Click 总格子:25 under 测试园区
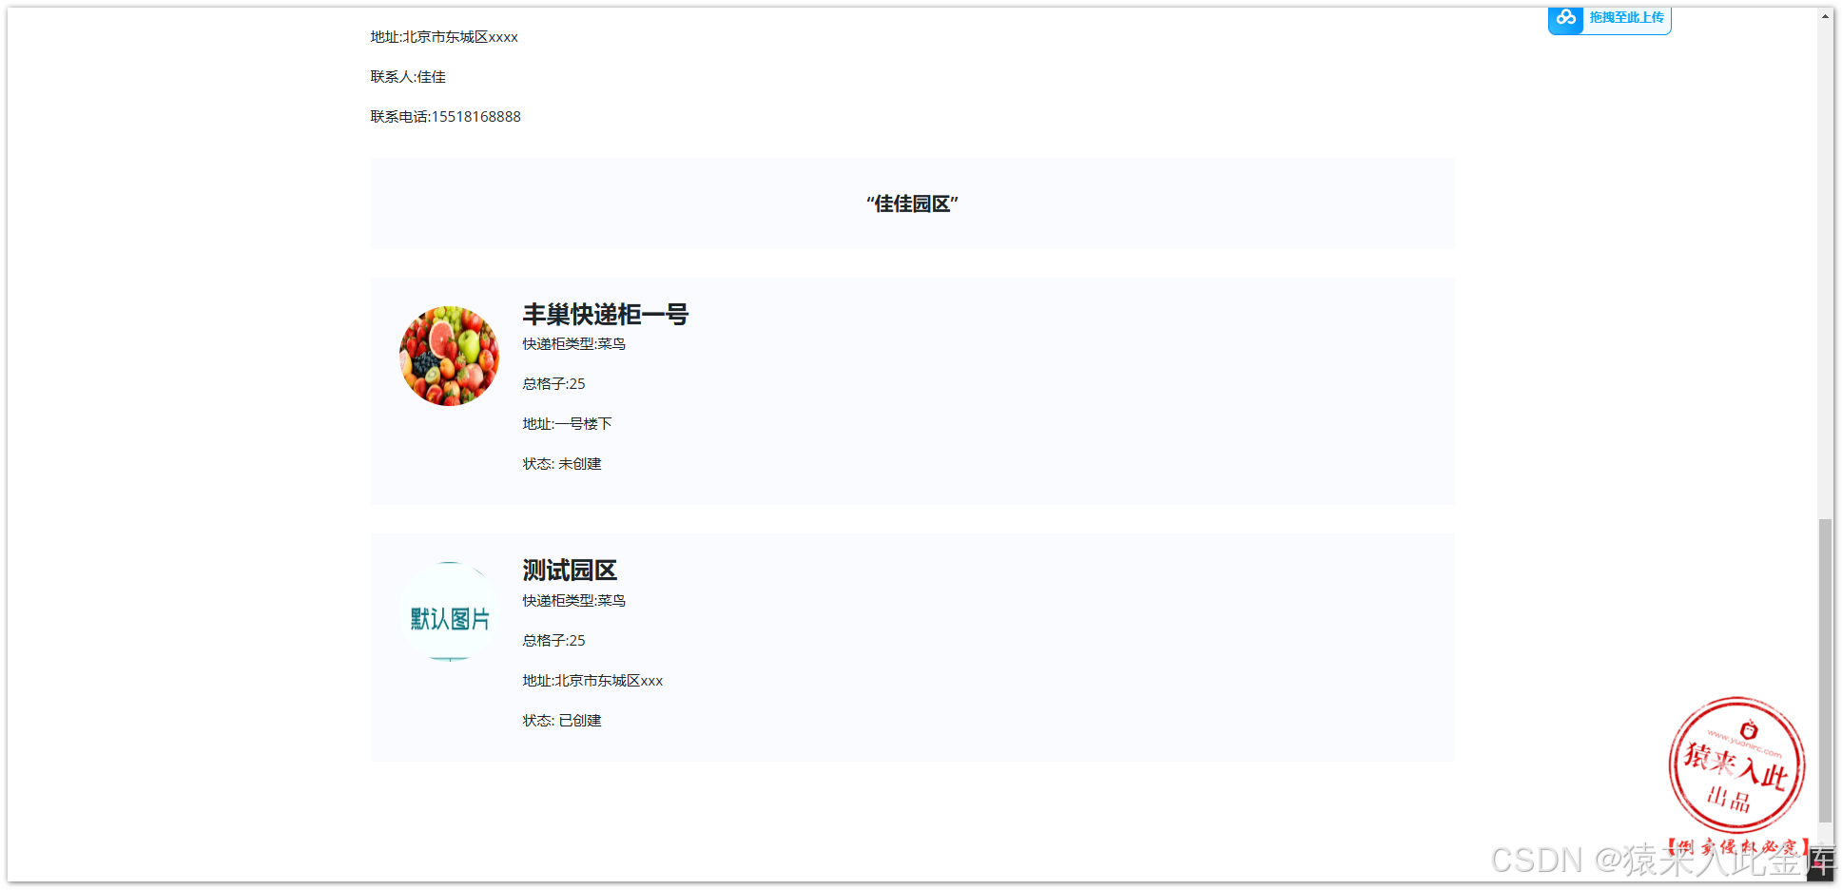 pyautogui.click(x=553, y=641)
